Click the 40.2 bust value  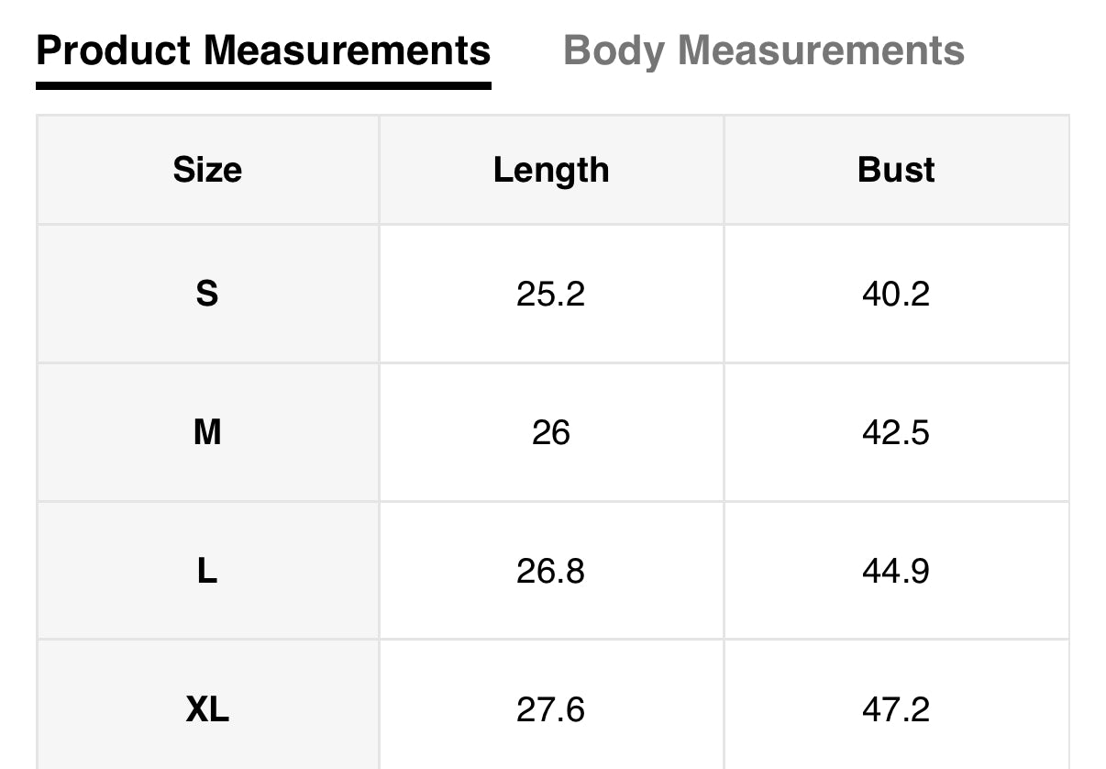[896, 294]
